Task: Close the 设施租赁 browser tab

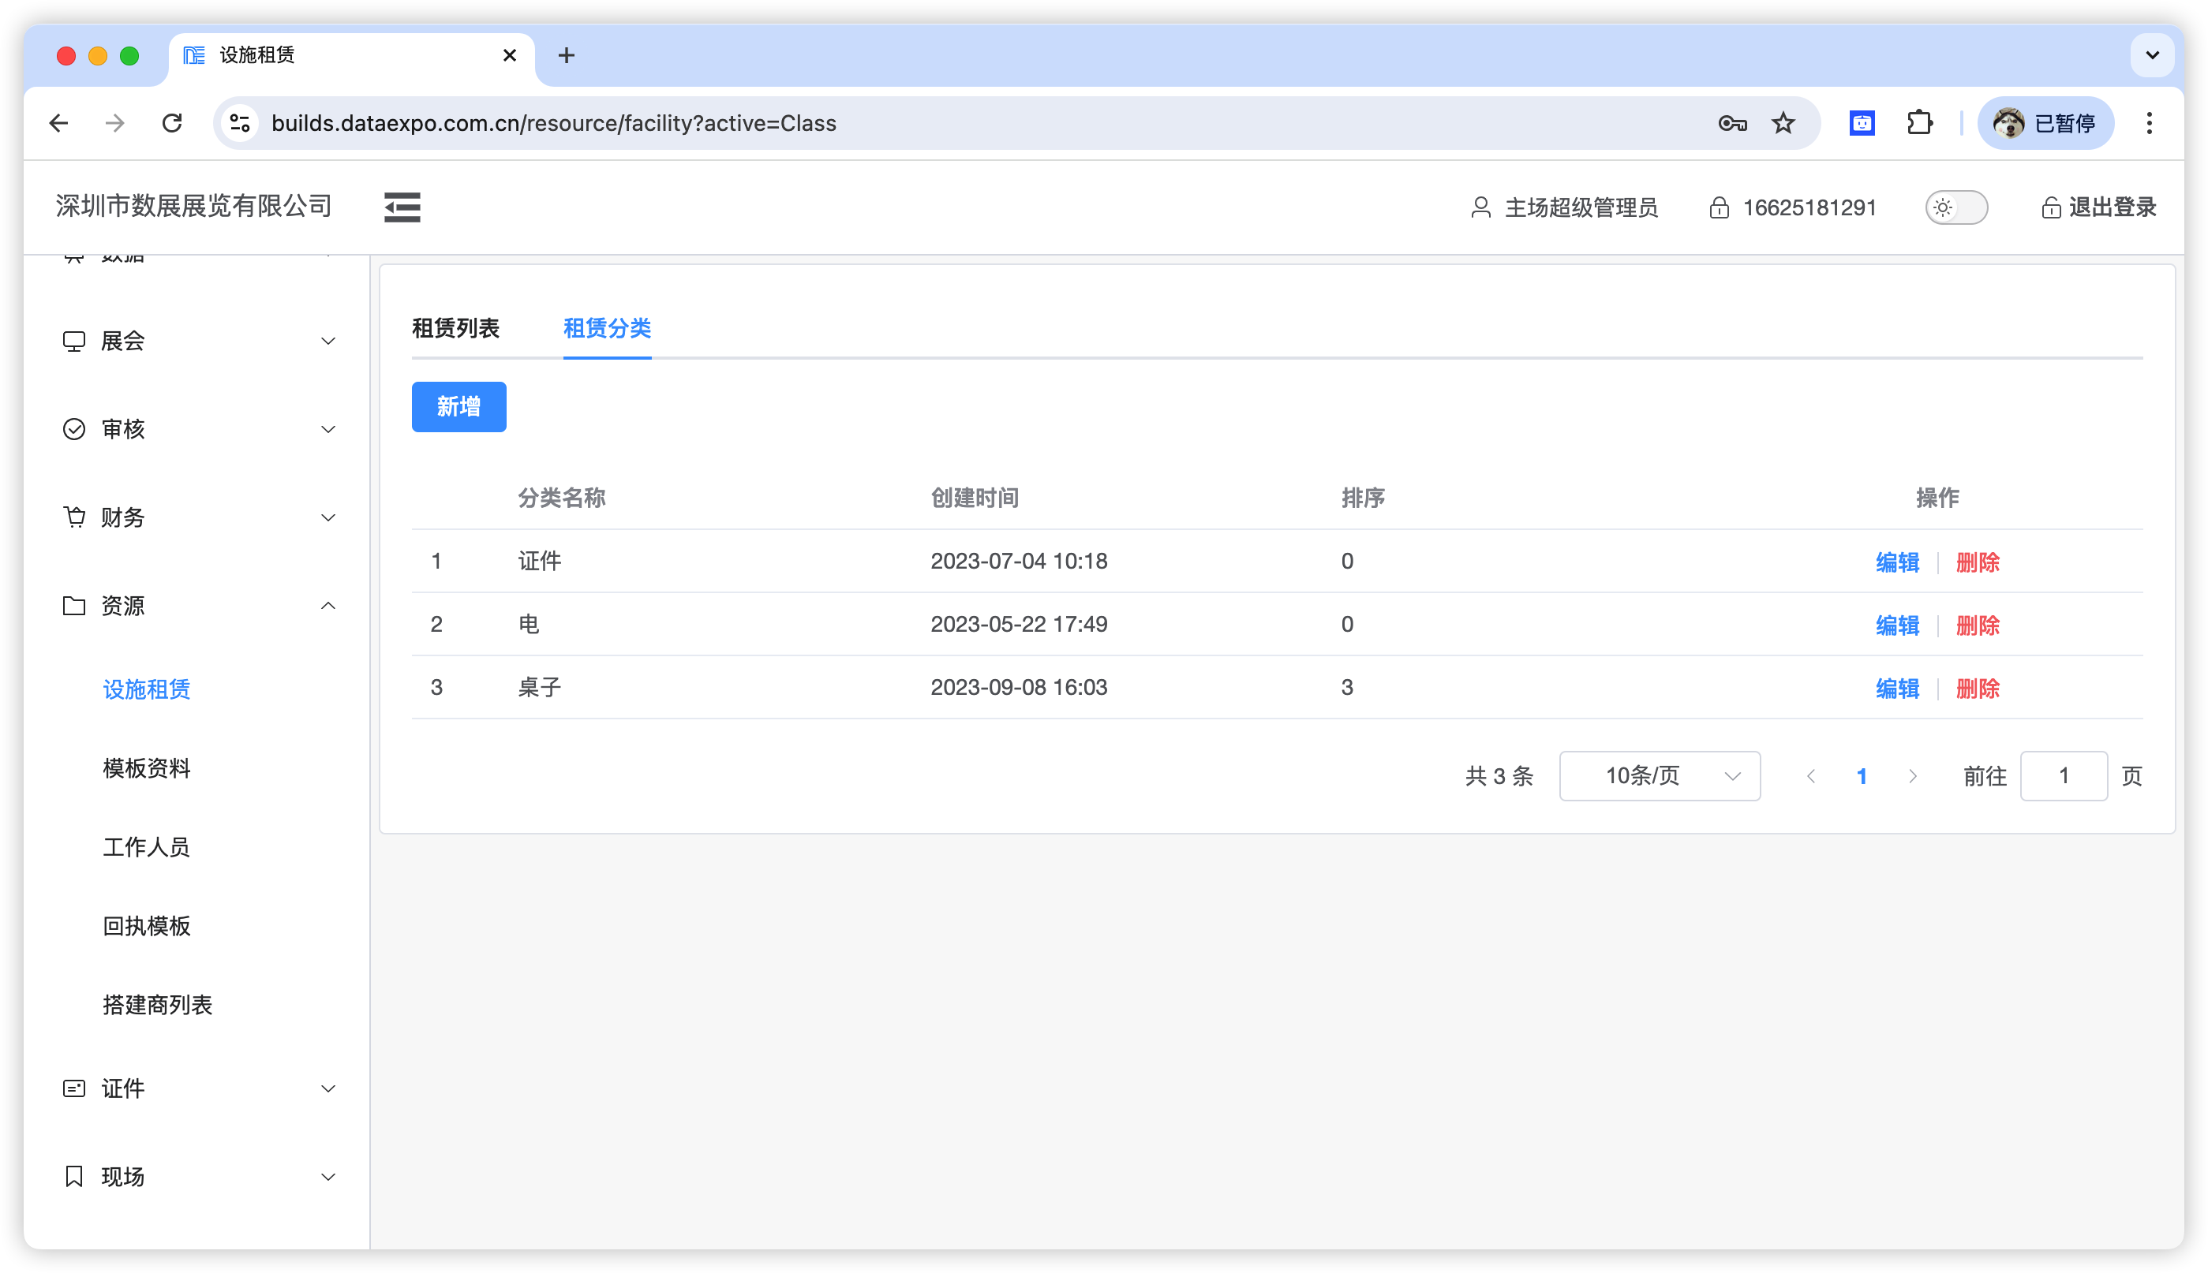Action: point(509,55)
